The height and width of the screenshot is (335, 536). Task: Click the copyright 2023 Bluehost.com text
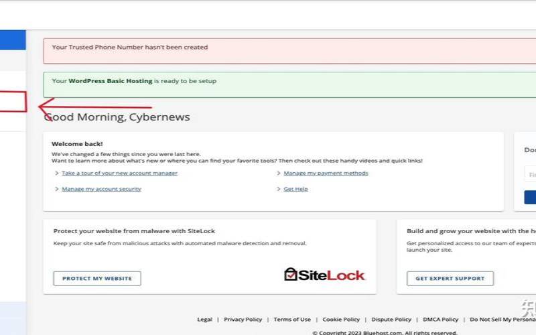[x=385, y=332]
